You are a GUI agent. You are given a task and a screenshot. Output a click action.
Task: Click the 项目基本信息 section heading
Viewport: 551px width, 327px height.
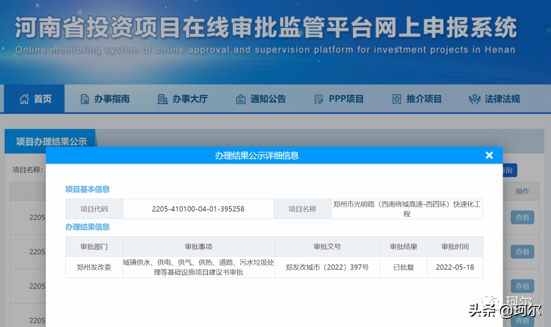(87, 189)
